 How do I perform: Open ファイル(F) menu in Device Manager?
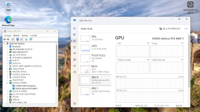[7, 36]
